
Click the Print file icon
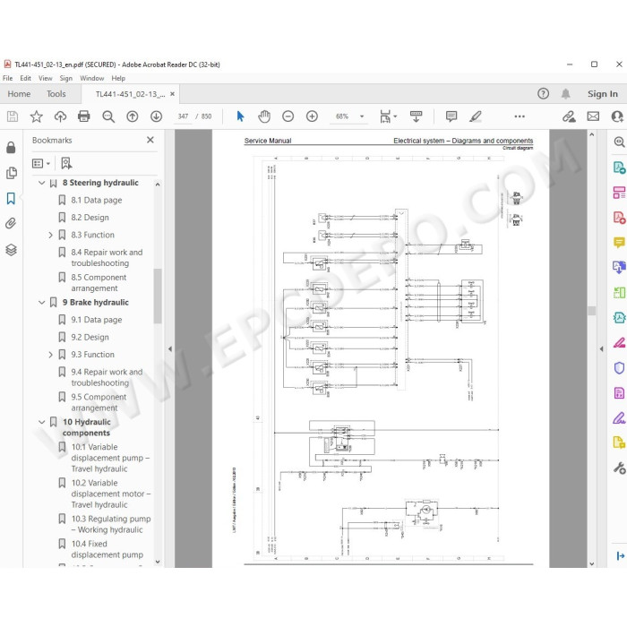click(x=84, y=116)
